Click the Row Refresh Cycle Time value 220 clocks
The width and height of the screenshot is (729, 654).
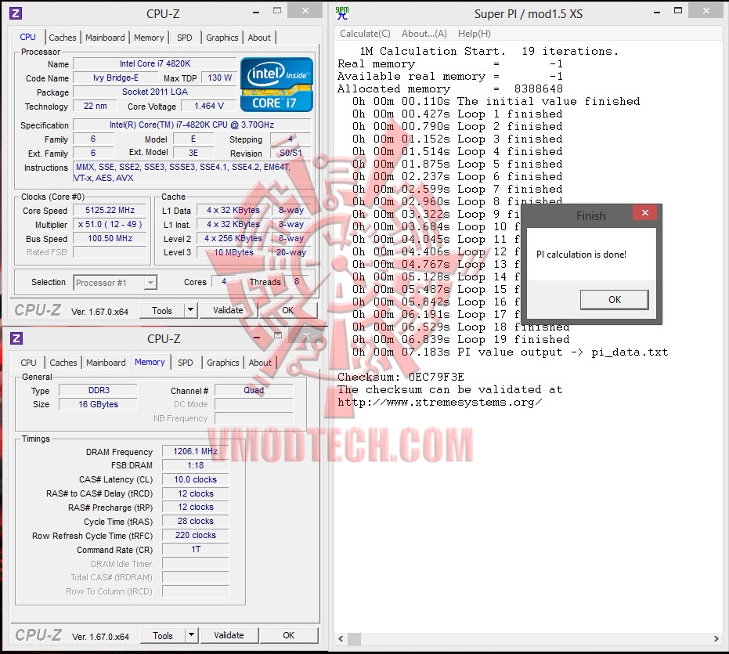pyautogui.click(x=195, y=536)
